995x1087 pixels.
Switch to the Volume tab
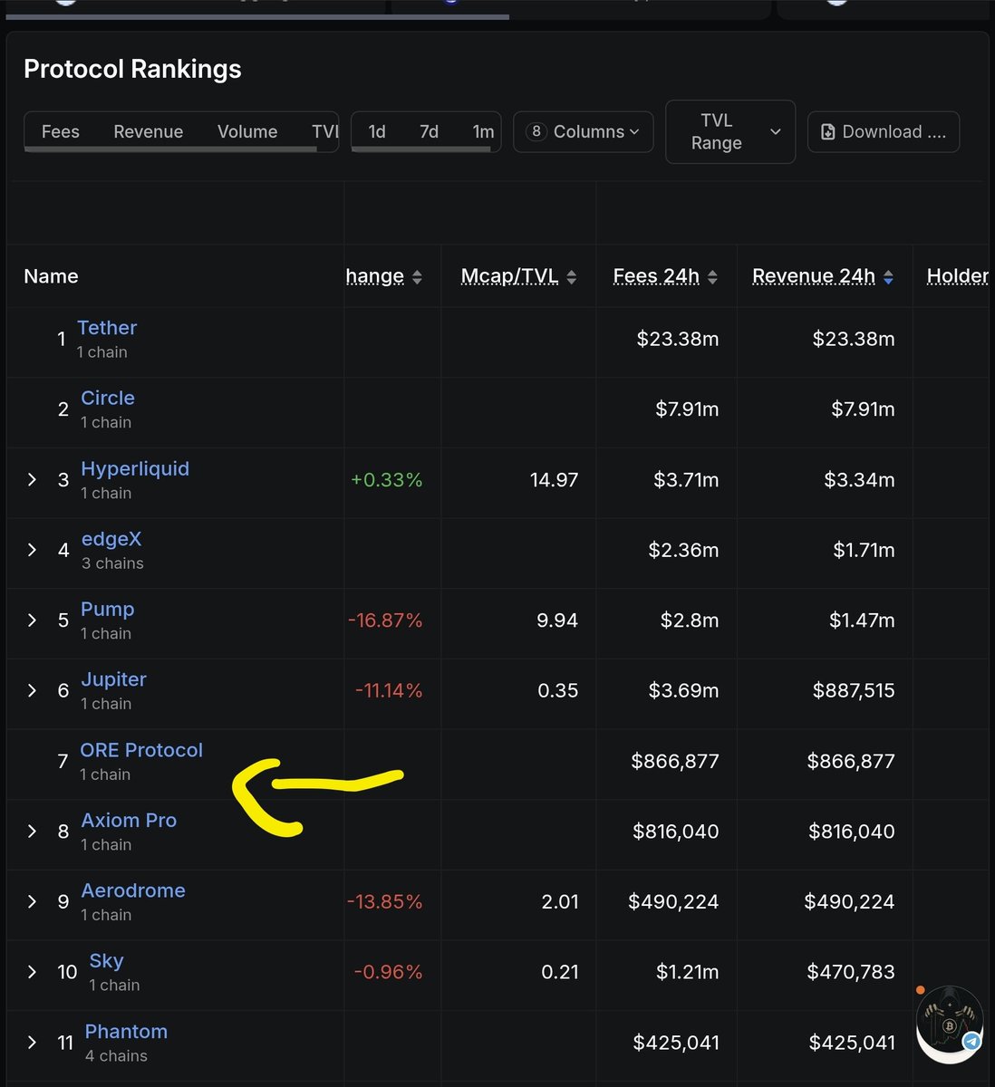tap(247, 131)
